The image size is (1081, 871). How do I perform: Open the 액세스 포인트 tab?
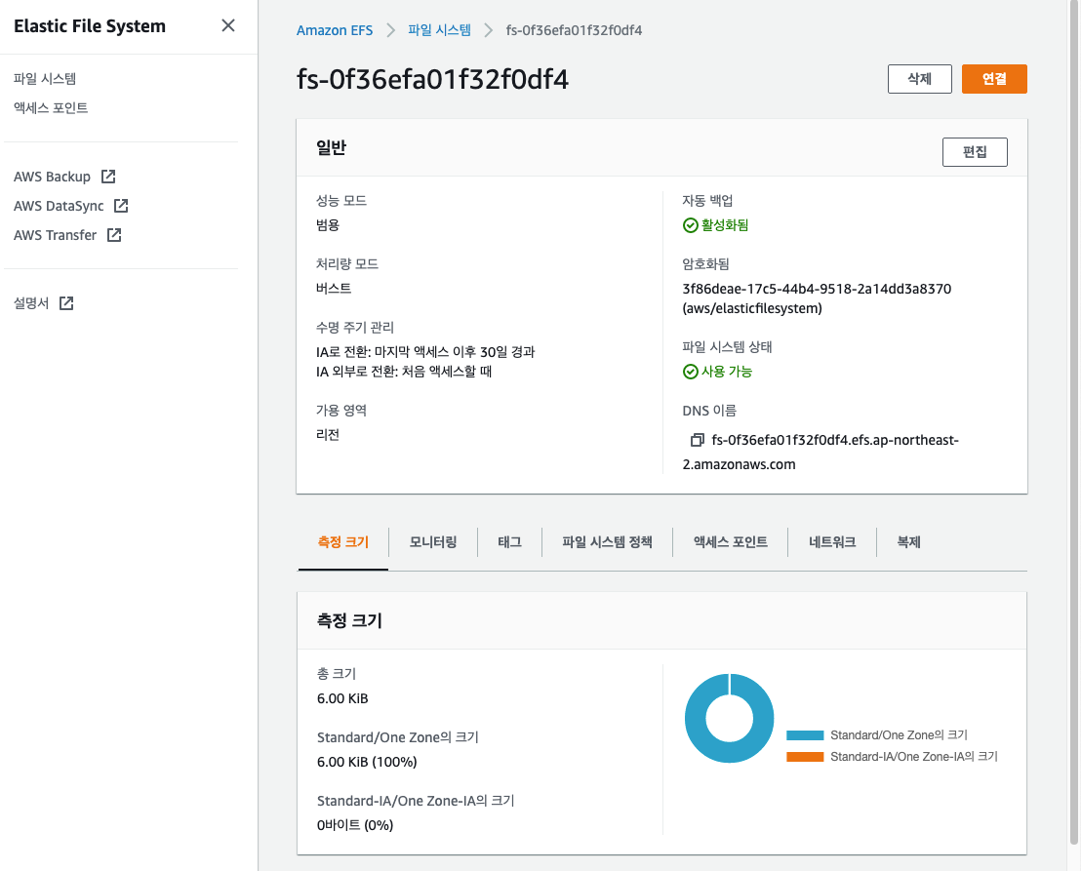pyautogui.click(x=730, y=542)
